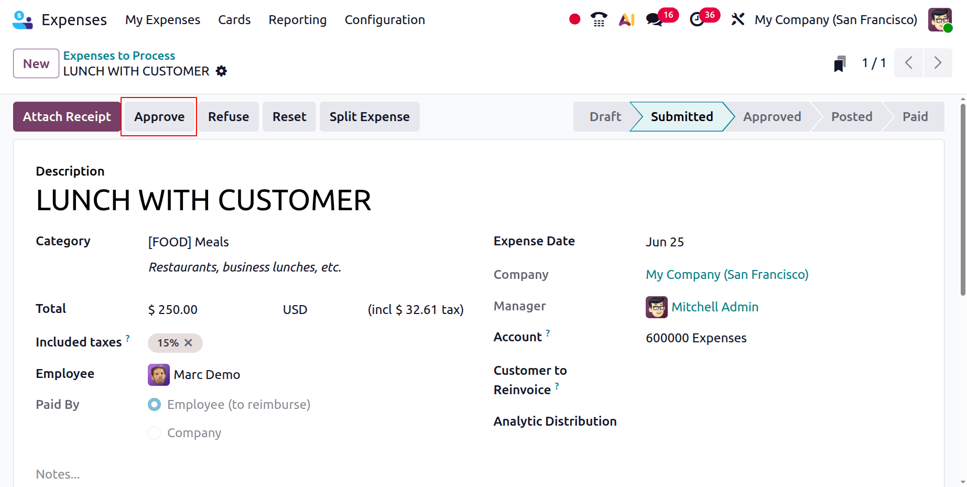Screen dimensions: 967x487
Task: Click the Reset button
Action: [289, 116]
